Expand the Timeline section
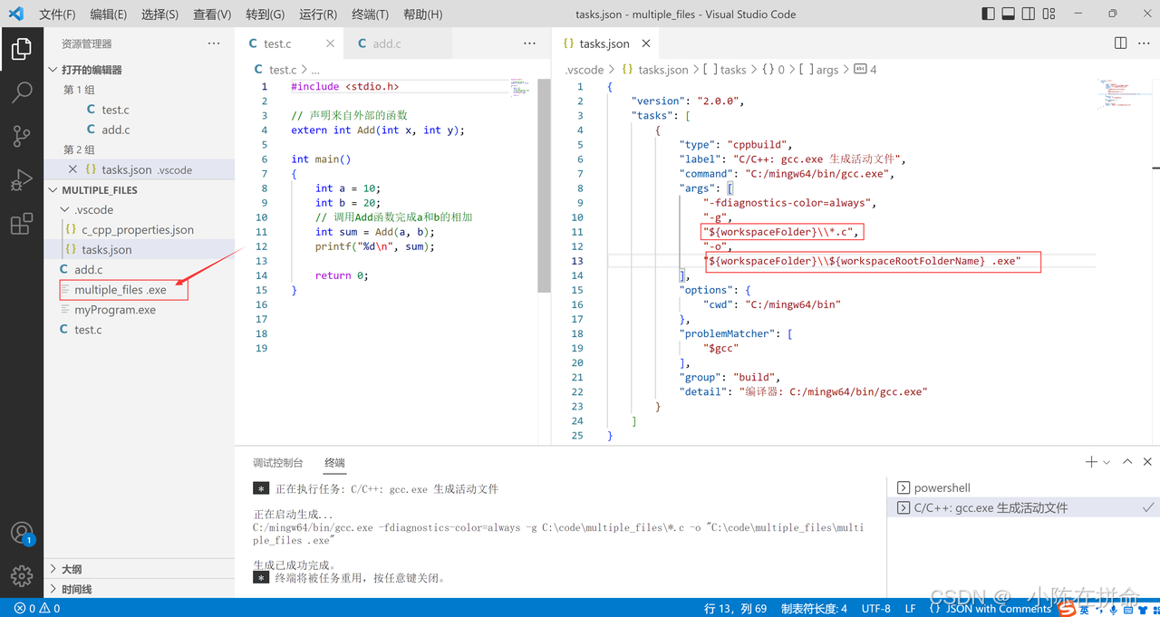Screen dimensions: 1160x617 [x=139, y=589]
